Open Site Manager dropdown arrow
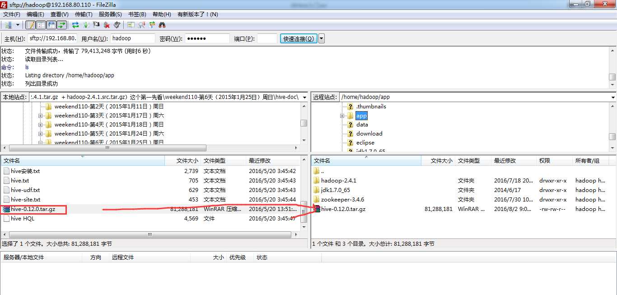This screenshot has height=295, width=617. tap(18, 25)
